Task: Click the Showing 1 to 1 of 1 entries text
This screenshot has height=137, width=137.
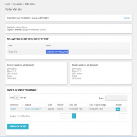Action: click(20, 116)
